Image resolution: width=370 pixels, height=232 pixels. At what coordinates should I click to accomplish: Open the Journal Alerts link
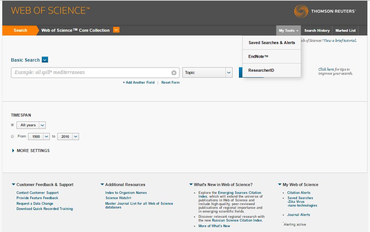[x=298, y=214]
